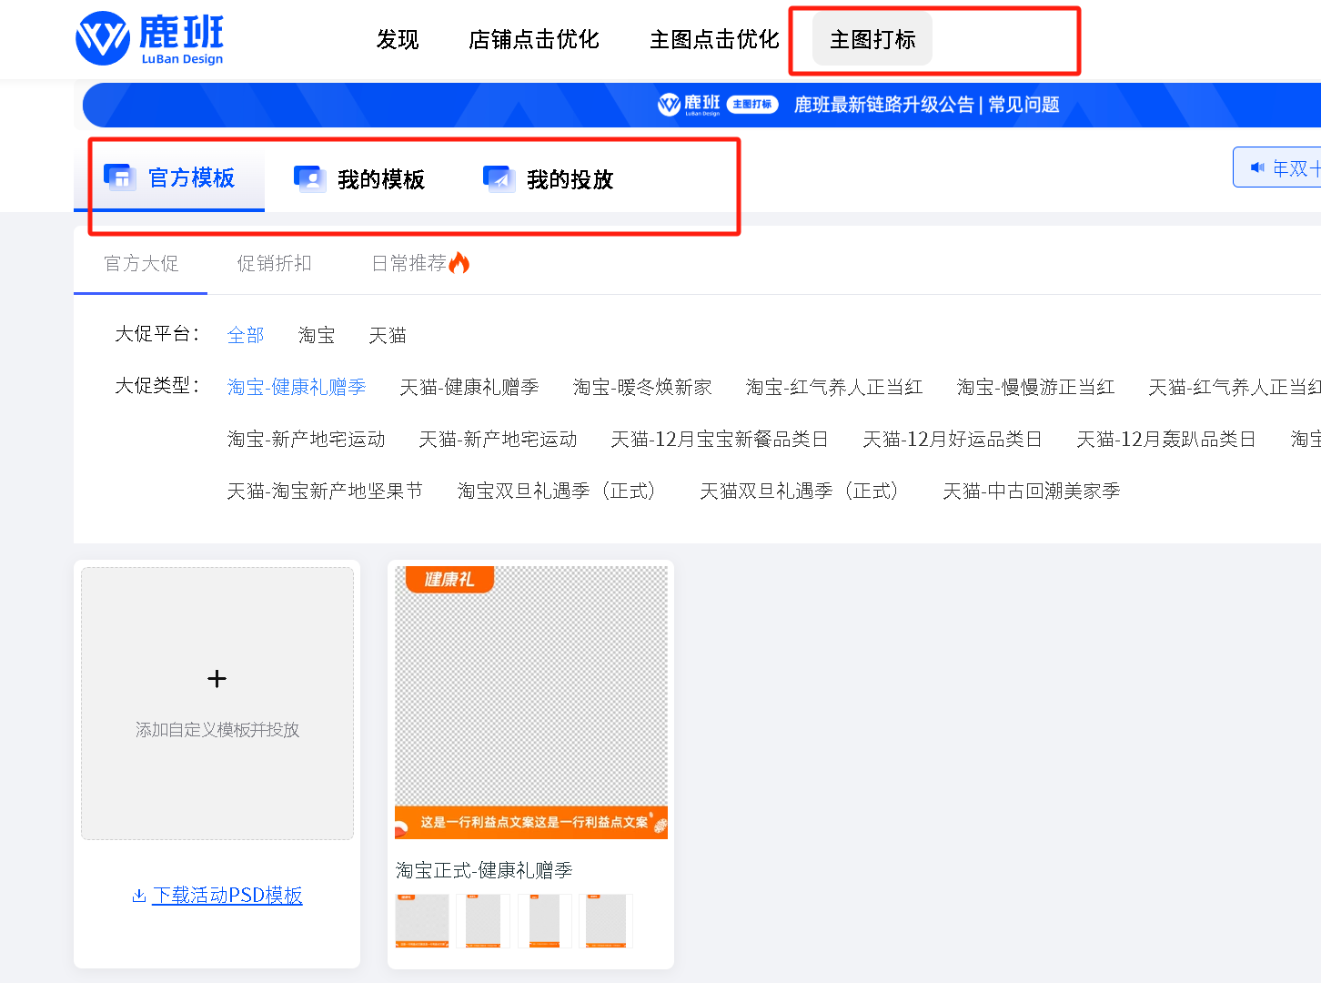Choose type 天猫-健康礼赠季

coord(469,387)
